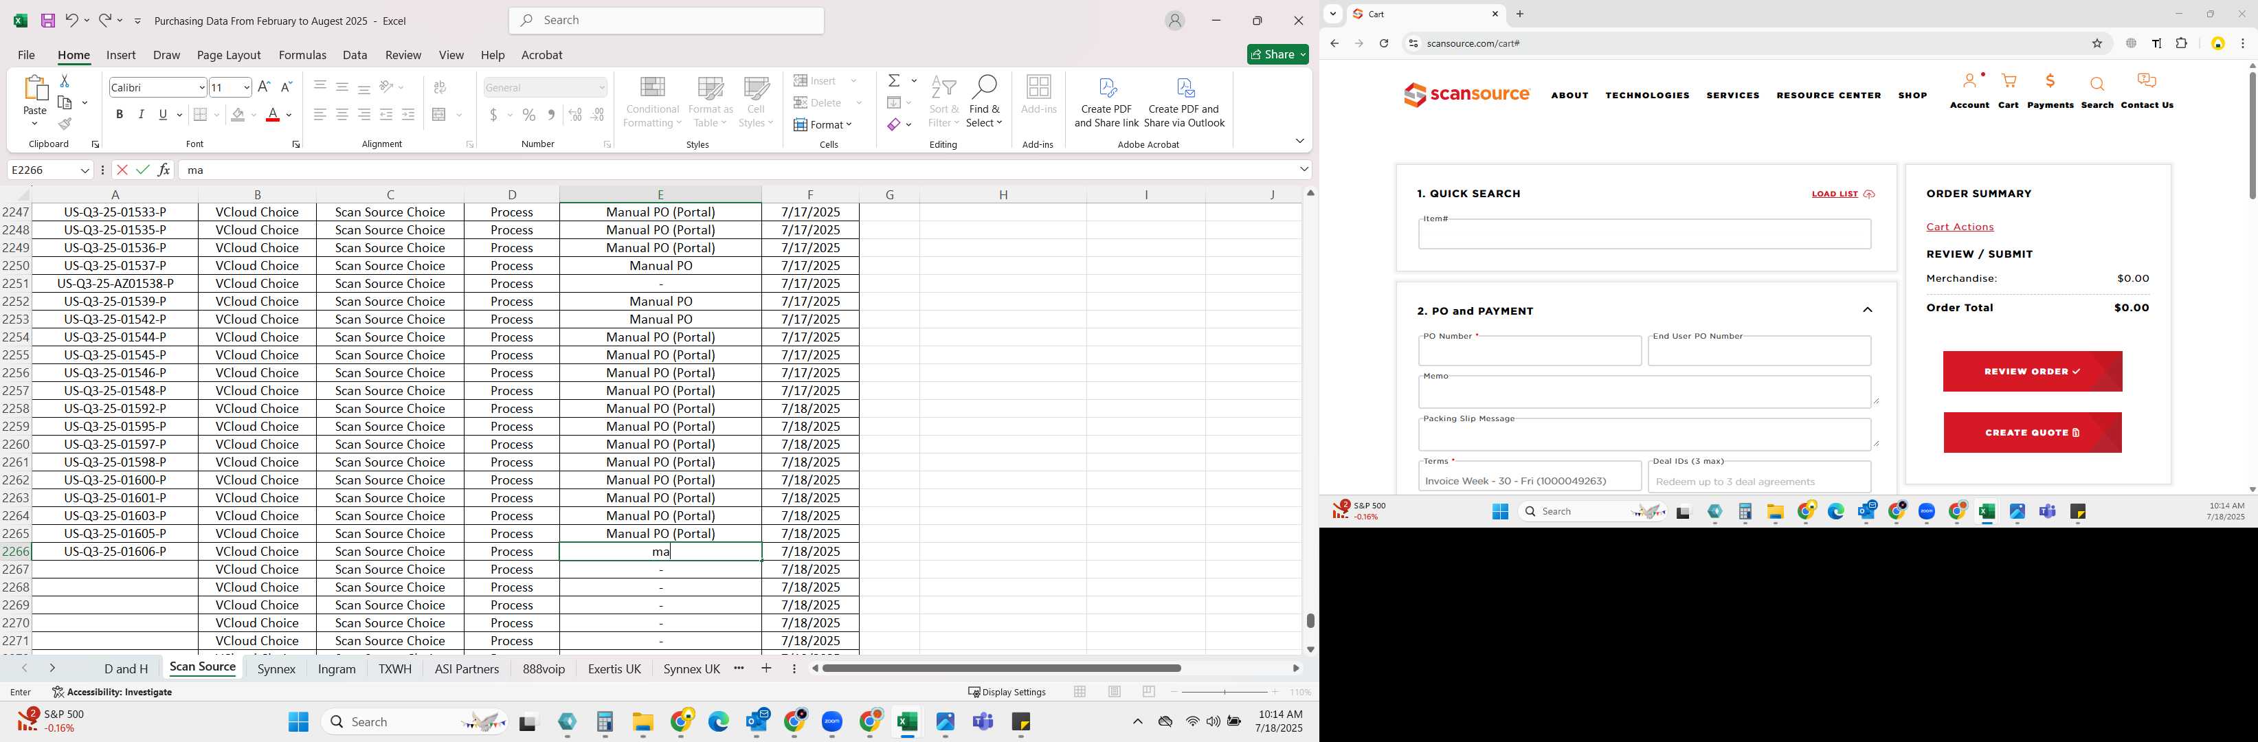Open Format as Table gallery
The height and width of the screenshot is (742, 2258).
point(710,102)
